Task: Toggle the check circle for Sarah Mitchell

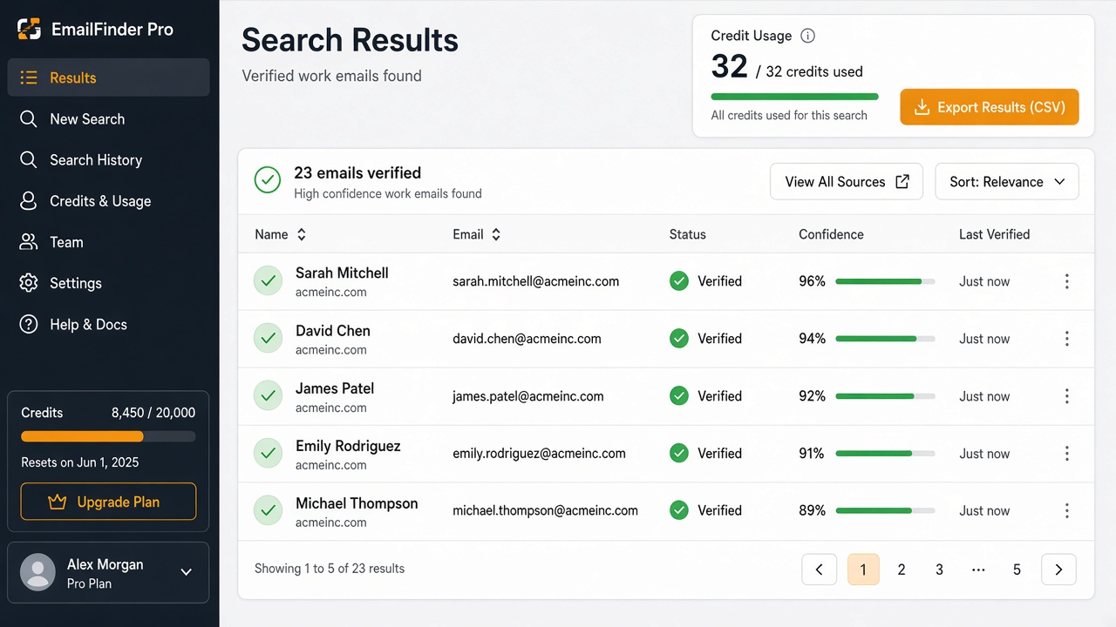Action: click(269, 281)
